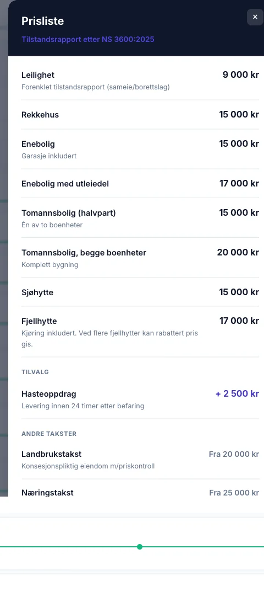Viewport: 264px width, 597px height.
Task: Select Landbrukstakst entry
Action: pyautogui.click(x=140, y=460)
